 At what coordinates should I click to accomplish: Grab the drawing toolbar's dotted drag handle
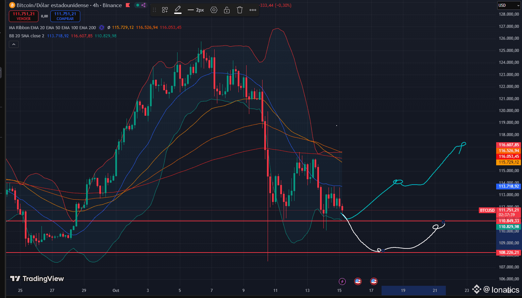click(154, 10)
